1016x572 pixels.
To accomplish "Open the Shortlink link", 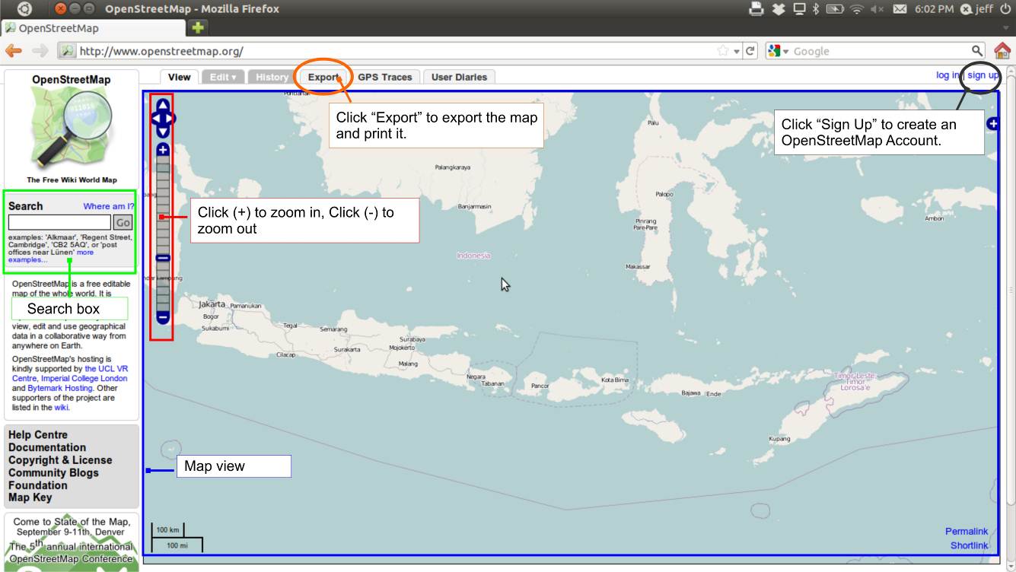I will coord(969,545).
